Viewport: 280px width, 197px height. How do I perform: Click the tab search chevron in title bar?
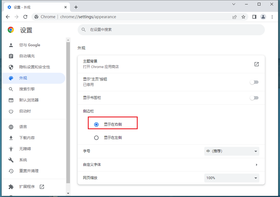tap(233, 4)
